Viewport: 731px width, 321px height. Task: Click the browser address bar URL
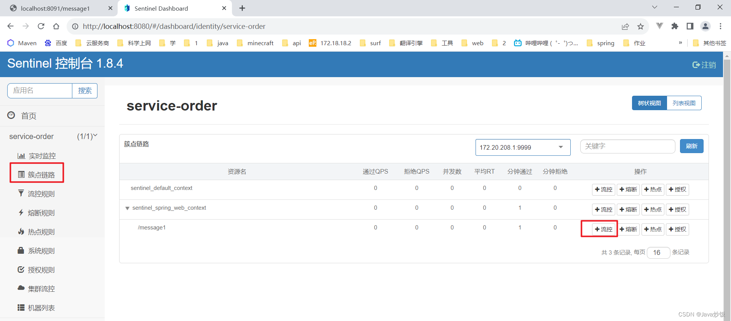[x=174, y=26]
